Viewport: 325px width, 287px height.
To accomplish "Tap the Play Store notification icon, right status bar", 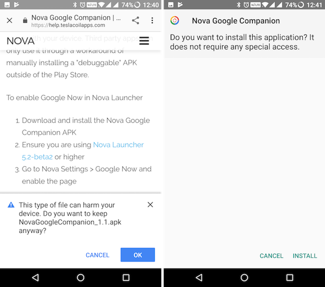I will click(x=180, y=4).
